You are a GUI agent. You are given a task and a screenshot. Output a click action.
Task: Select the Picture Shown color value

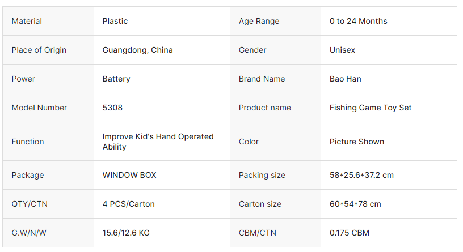point(357,142)
